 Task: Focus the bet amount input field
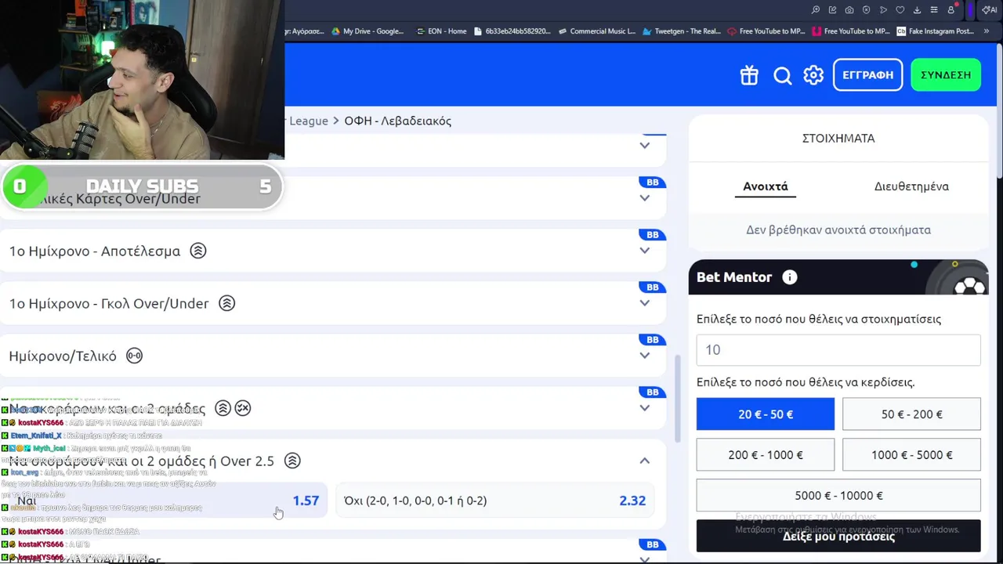coord(838,349)
